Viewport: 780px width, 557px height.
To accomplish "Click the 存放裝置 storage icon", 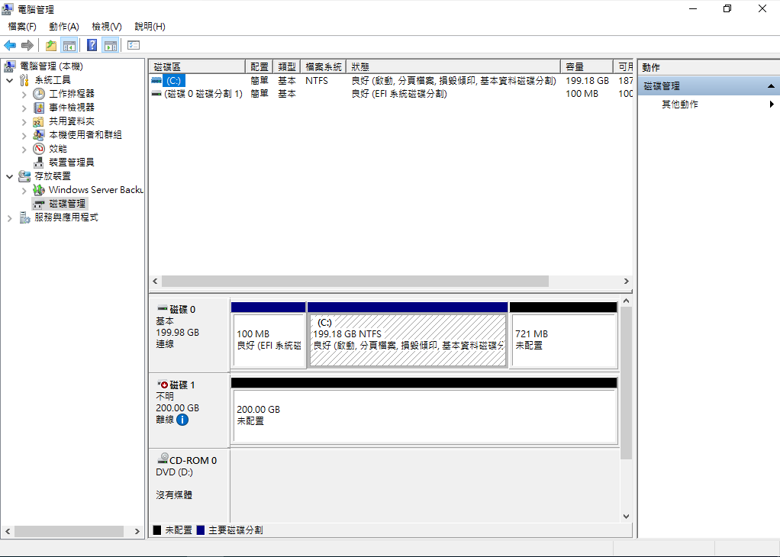I will tap(24, 176).
